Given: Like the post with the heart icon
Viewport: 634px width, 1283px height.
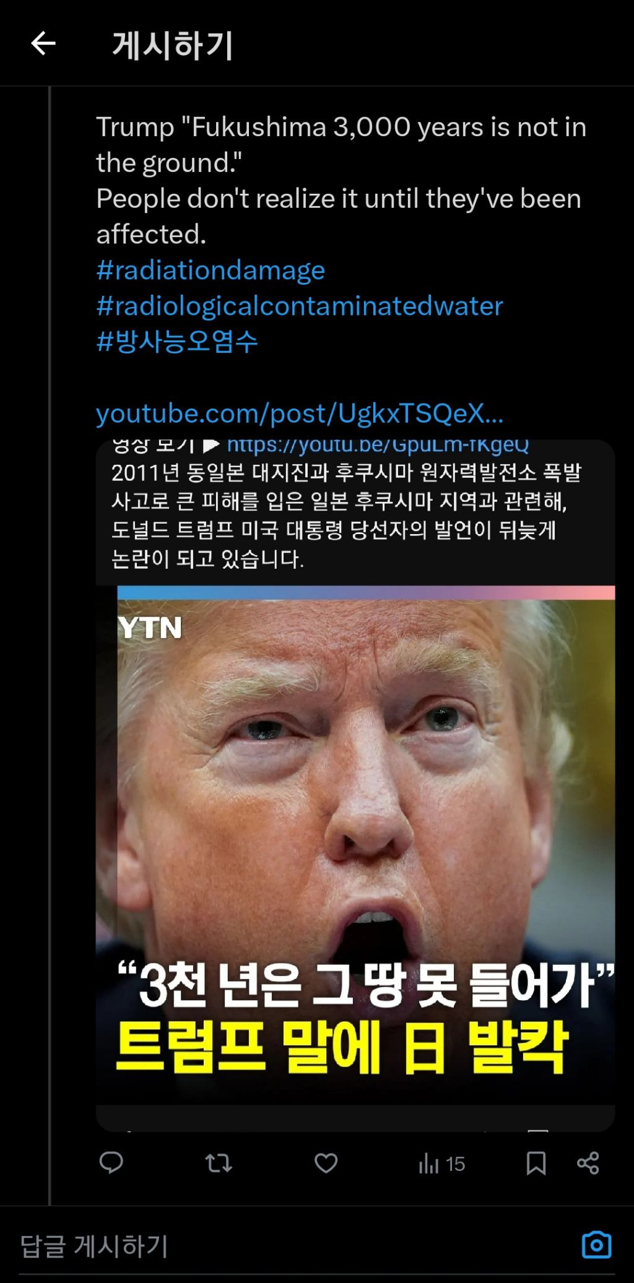Looking at the screenshot, I should pos(326,1164).
